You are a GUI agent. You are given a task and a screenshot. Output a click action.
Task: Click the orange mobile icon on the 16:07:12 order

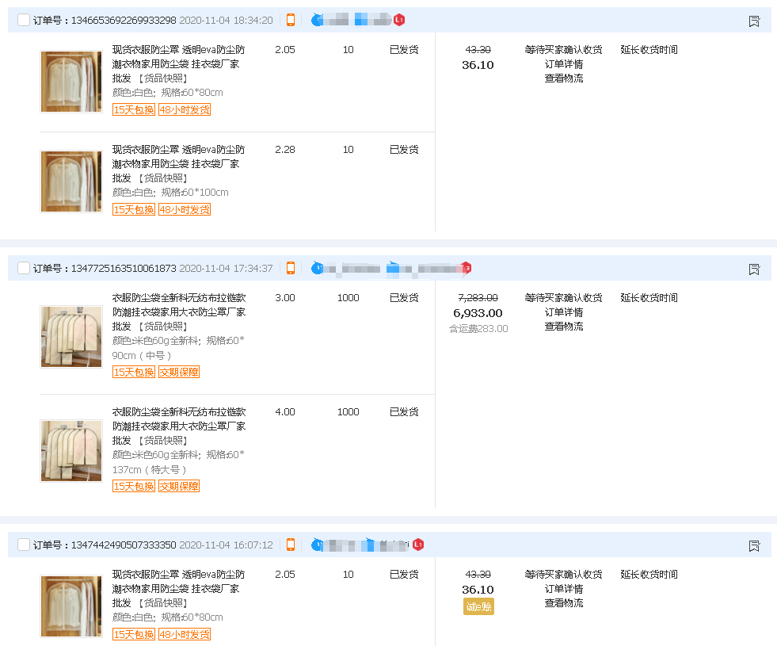(x=291, y=545)
